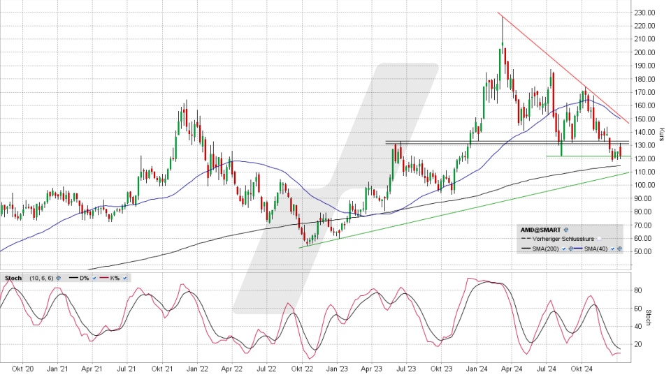This screenshot has height=377, width=671.
Task: Uncheck the SMA(200) checkbox
Action: tap(564, 249)
